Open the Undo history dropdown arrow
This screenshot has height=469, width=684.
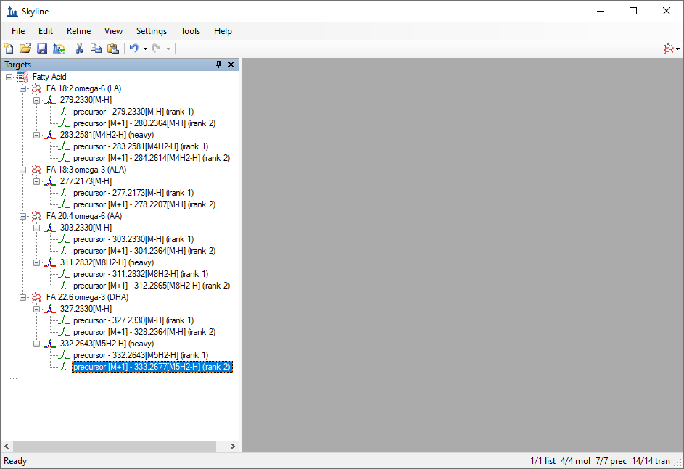pos(145,49)
